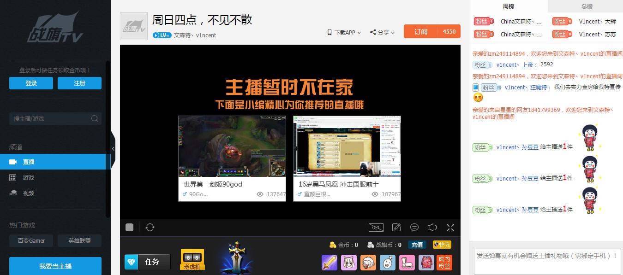Click the danmaku message input box

click(547, 261)
